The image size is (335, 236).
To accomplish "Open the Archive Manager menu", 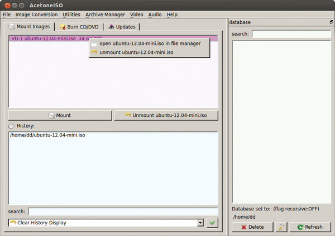I will click(105, 14).
